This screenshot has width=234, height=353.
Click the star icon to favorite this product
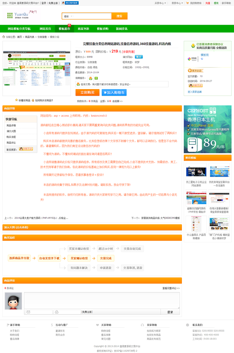pyautogui.click(x=17, y=100)
